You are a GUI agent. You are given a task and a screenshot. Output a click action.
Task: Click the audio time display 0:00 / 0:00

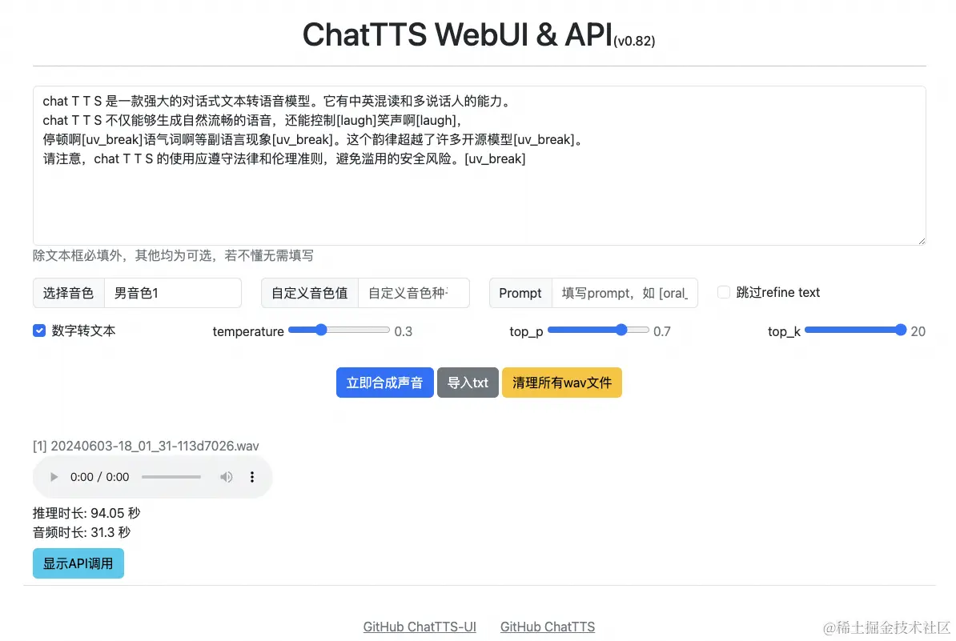(x=99, y=477)
